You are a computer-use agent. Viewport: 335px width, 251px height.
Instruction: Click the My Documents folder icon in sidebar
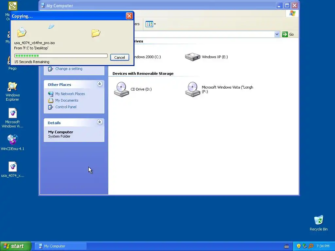[51, 100]
